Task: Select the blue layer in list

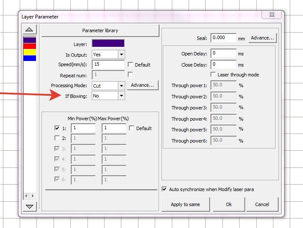Action: click(30, 58)
